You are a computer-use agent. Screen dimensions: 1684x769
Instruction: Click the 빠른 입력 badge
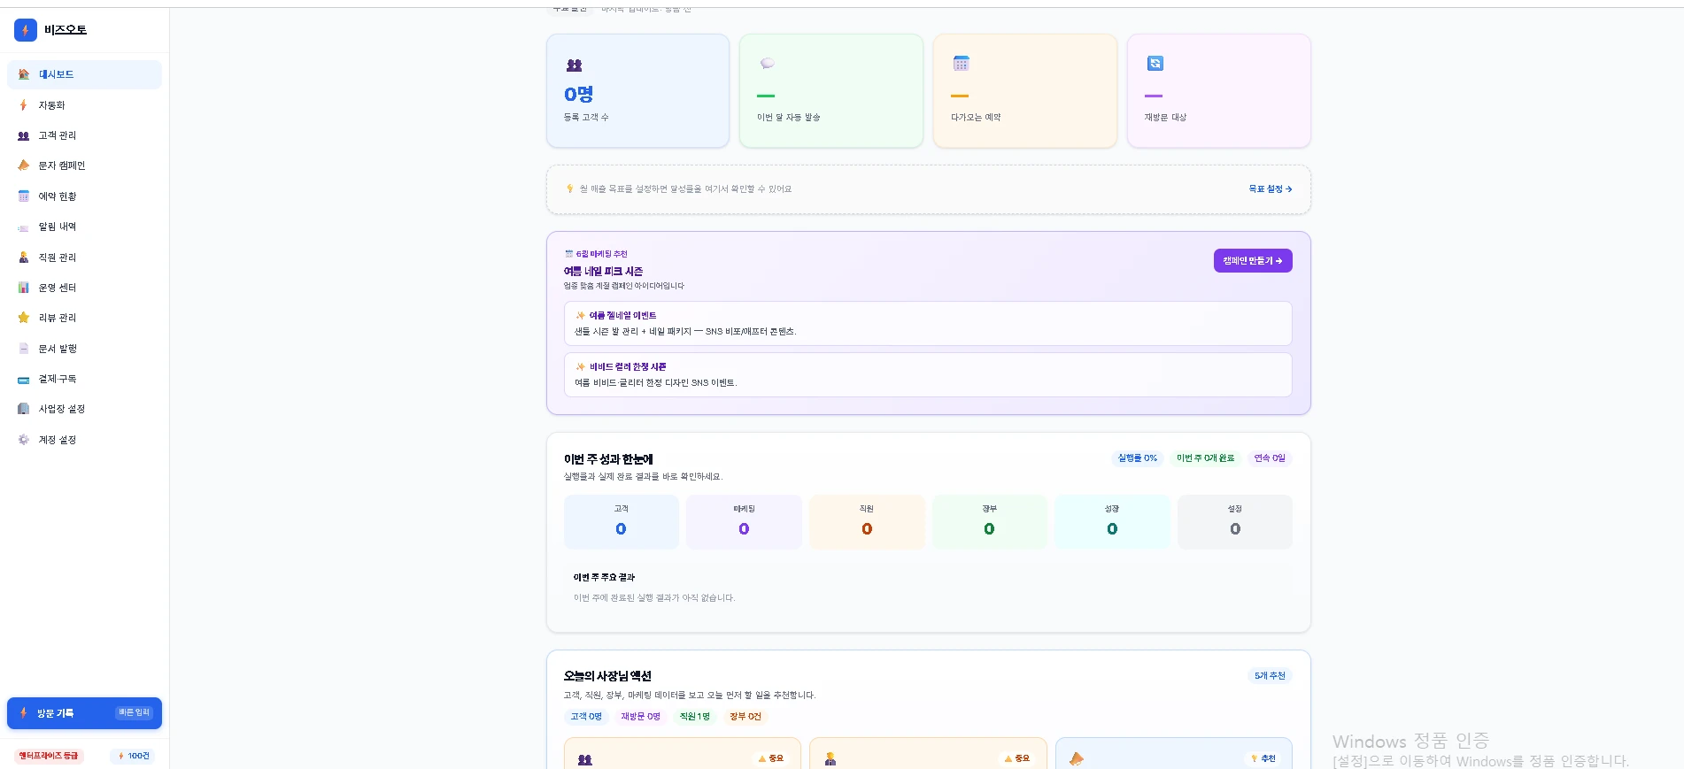pyautogui.click(x=135, y=712)
